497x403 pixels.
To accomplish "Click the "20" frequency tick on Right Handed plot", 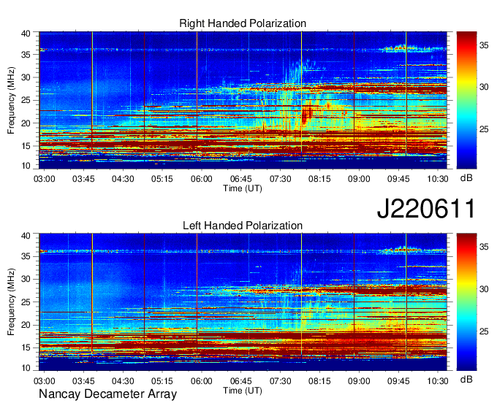I will click(x=26, y=123).
